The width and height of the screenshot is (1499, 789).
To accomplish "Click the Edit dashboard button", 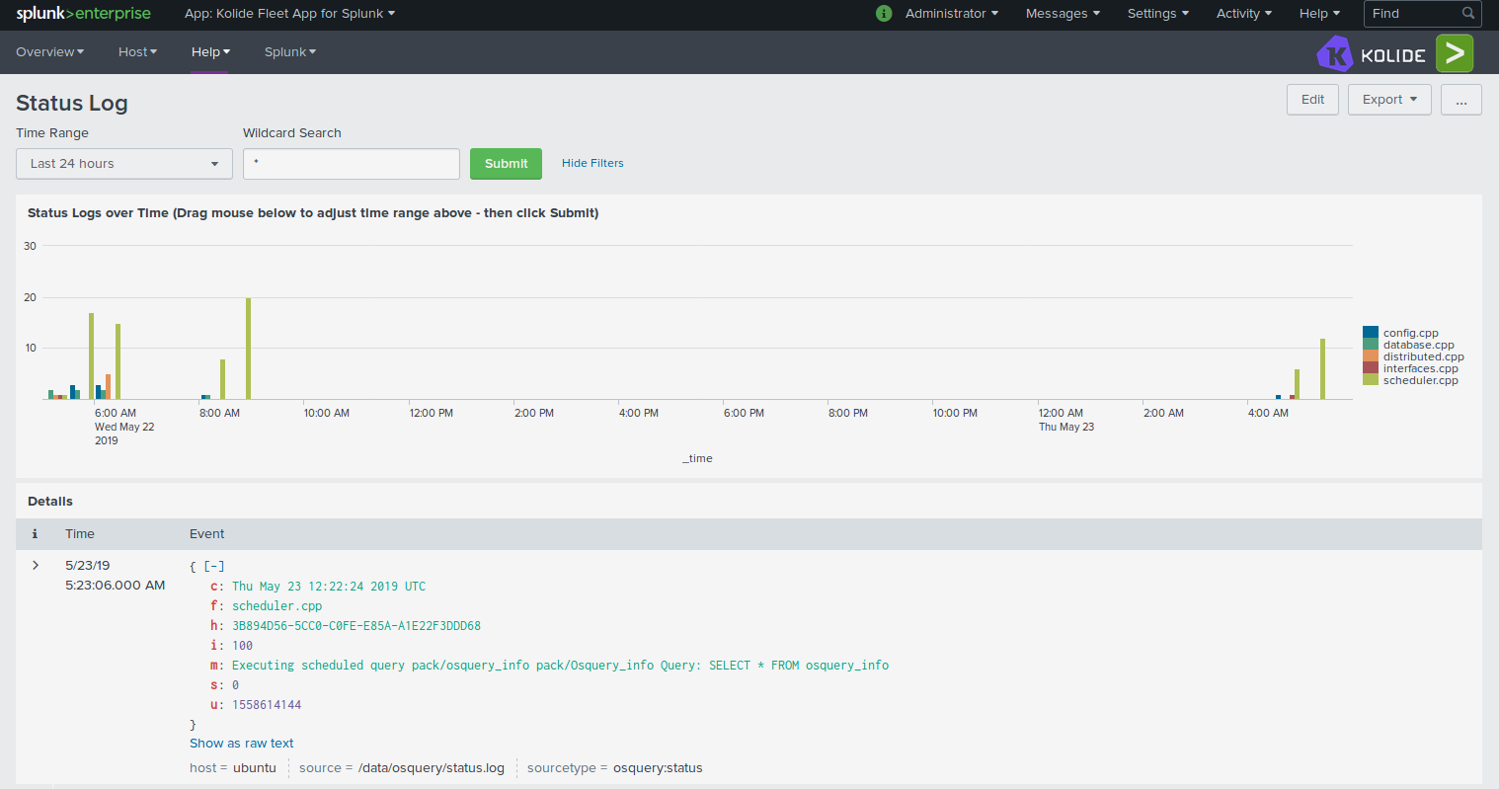I will (1312, 100).
